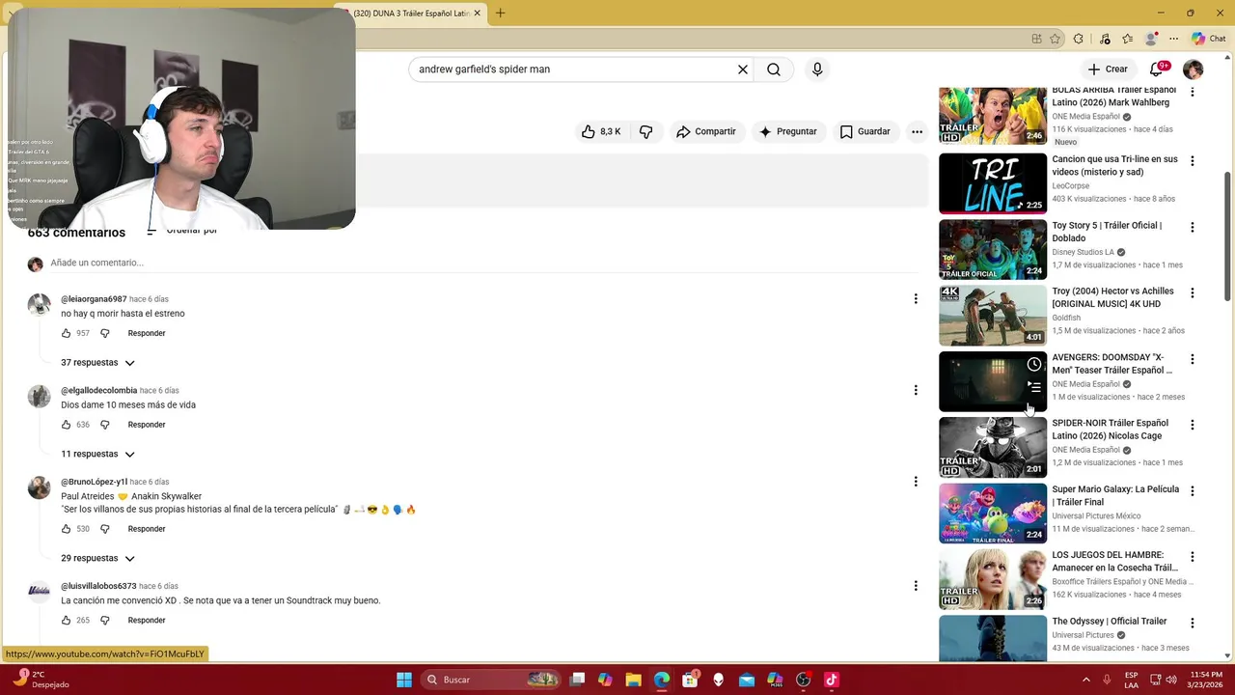Viewport: 1235px width, 695px height.
Task: Open more options for Troy video
Action: pyautogui.click(x=1193, y=292)
